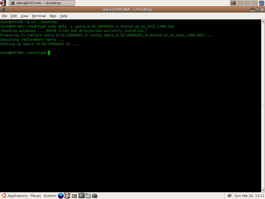Open the home folder icon in the panel

pos(88,196)
